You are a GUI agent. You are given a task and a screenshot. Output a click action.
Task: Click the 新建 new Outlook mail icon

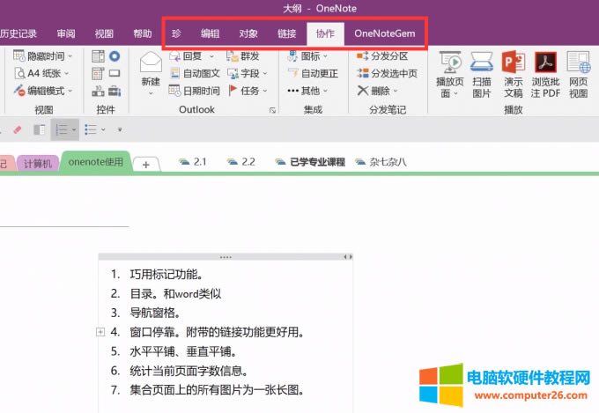tap(151, 64)
